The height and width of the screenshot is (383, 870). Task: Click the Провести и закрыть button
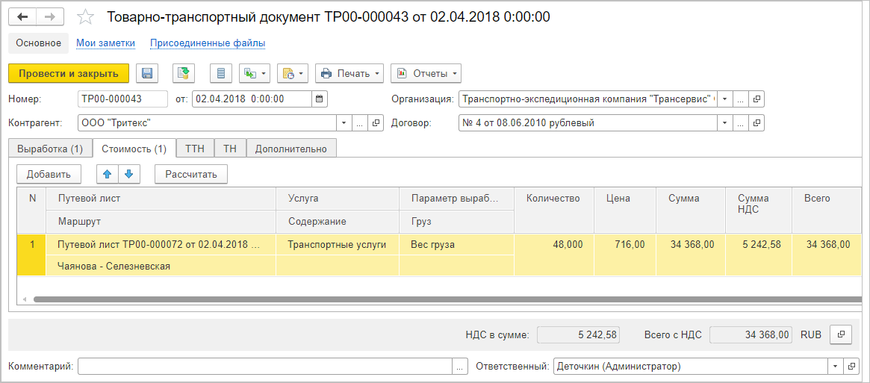[x=69, y=73]
